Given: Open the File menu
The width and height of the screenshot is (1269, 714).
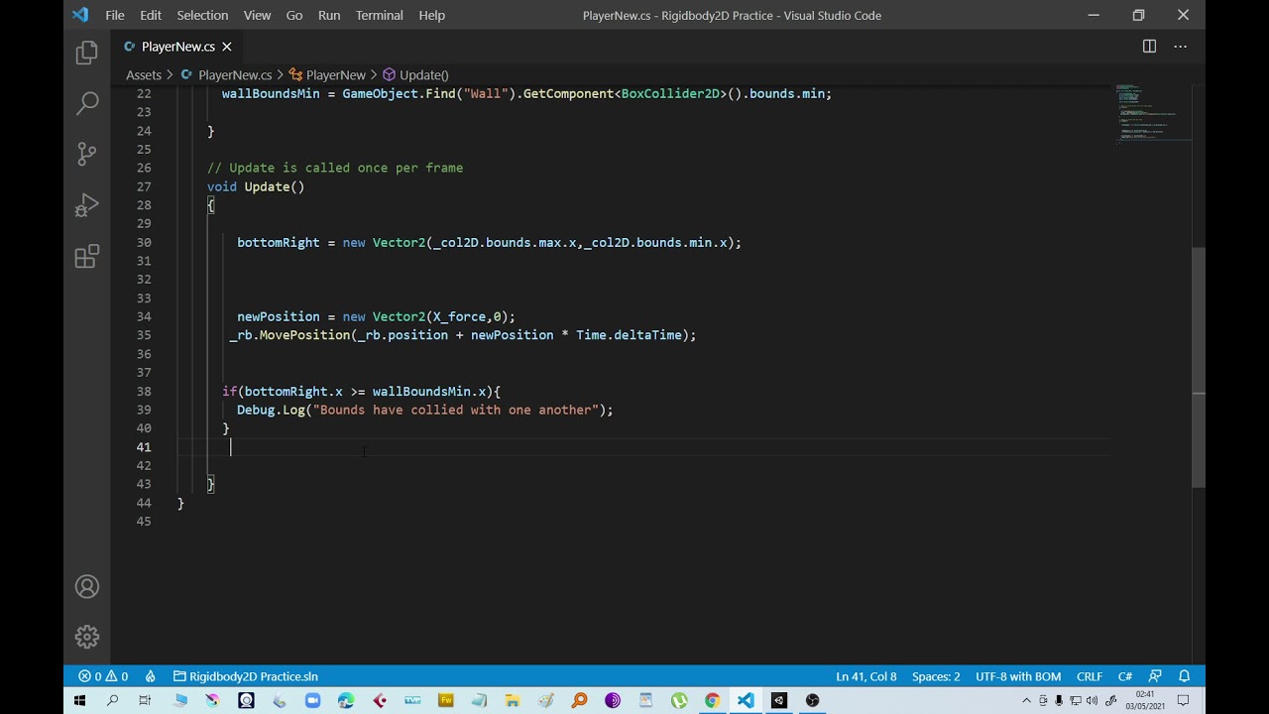Looking at the screenshot, I should [115, 15].
